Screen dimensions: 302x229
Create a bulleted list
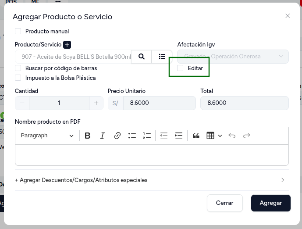pyautogui.click(x=132, y=136)
